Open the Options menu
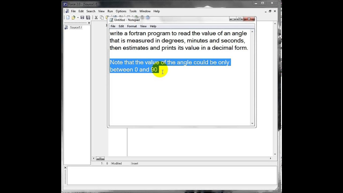This screenshot has height=193, width=343. click(x=121, y=11)
